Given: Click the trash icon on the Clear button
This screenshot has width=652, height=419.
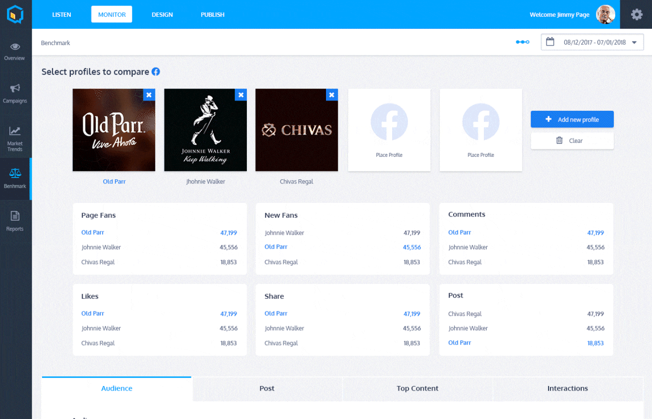Looking at the screenshot, I should pyautogui.click(x=559, y=141).
